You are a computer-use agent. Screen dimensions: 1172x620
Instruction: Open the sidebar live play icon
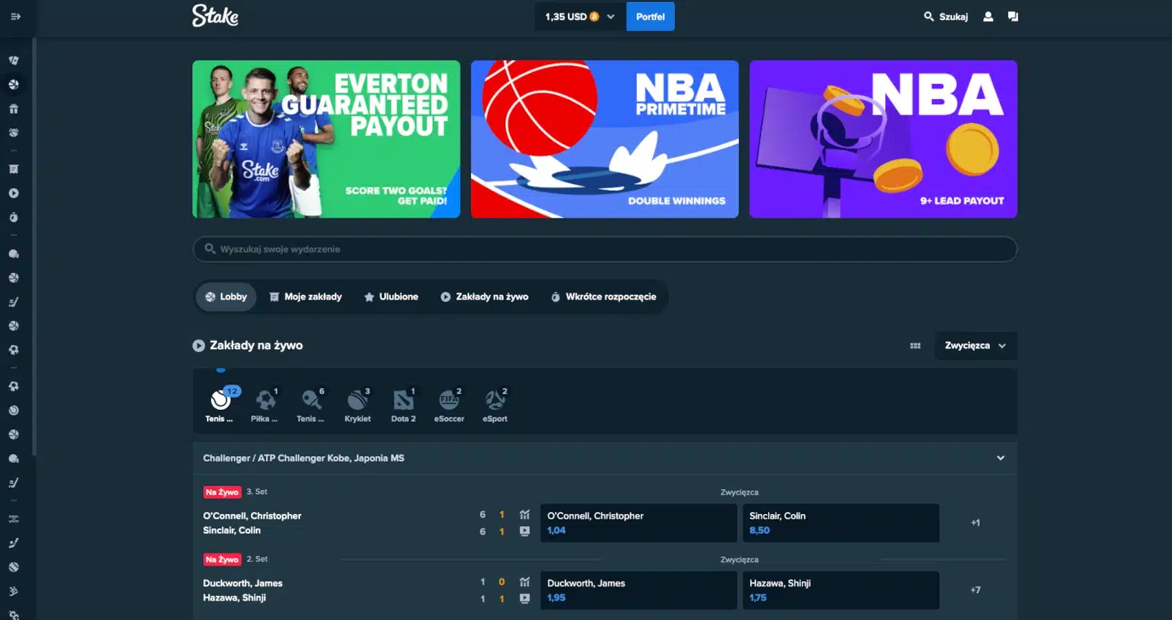click(14, 194)
